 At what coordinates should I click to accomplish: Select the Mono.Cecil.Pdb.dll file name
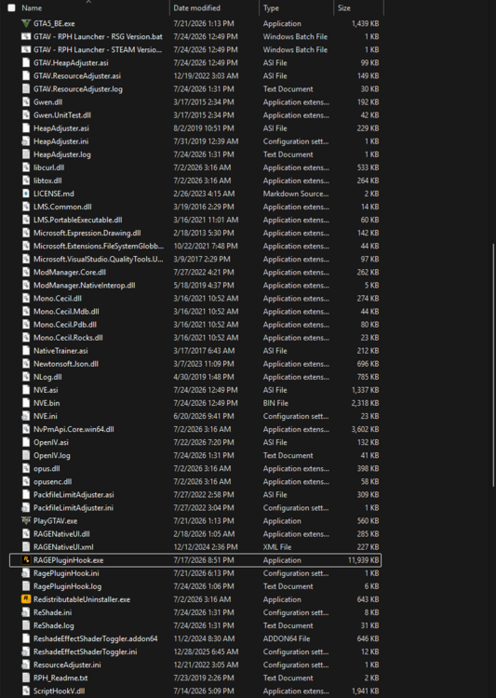tap(65, 325)
